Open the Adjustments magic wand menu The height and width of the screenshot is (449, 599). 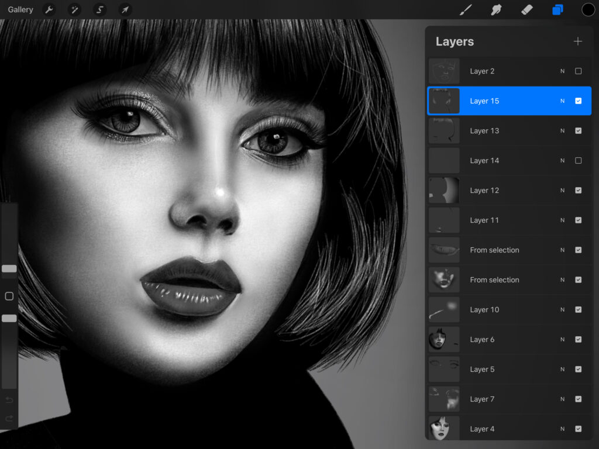74,9
